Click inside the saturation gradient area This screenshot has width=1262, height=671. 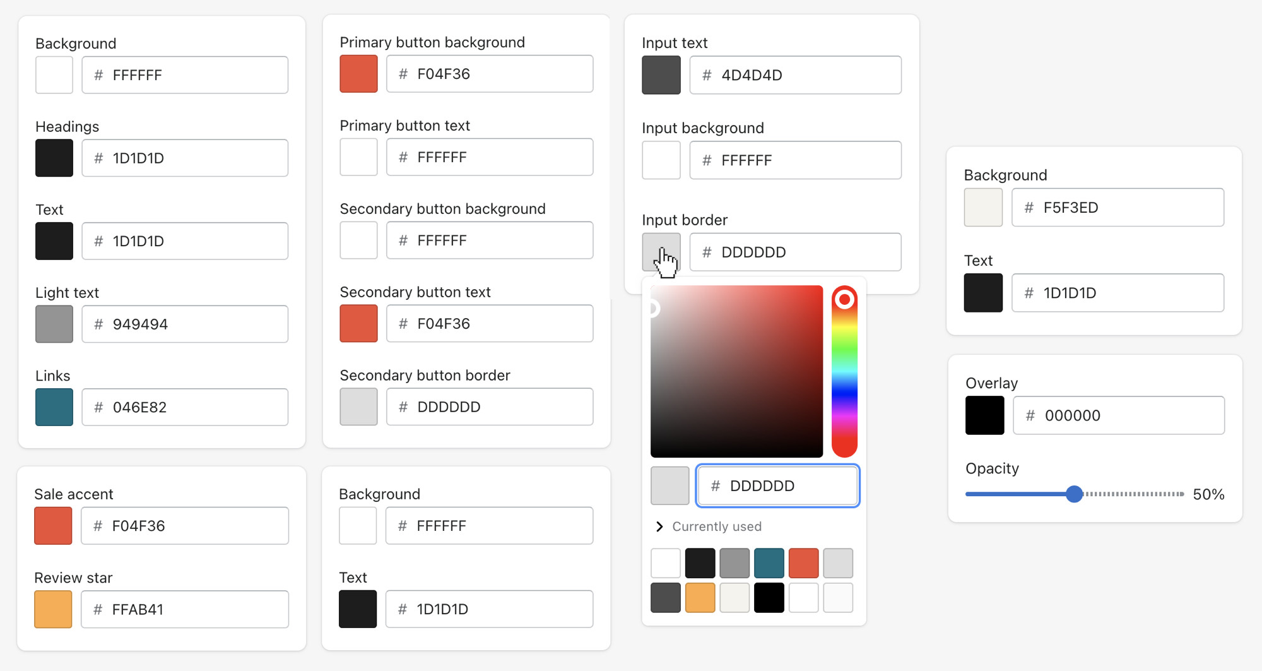[x=736, y=371]
